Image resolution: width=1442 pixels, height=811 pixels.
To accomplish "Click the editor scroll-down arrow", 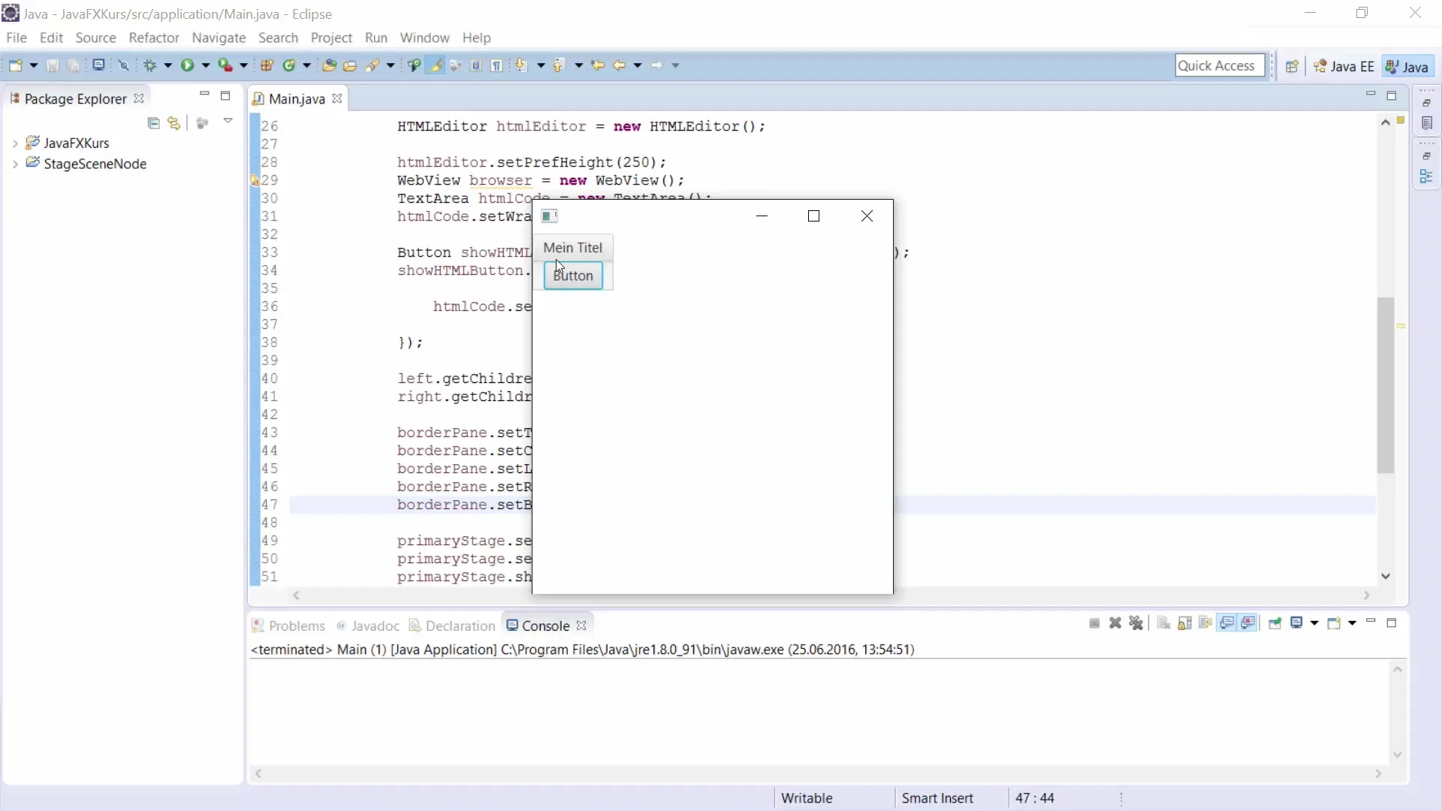I will [1386, 576].
